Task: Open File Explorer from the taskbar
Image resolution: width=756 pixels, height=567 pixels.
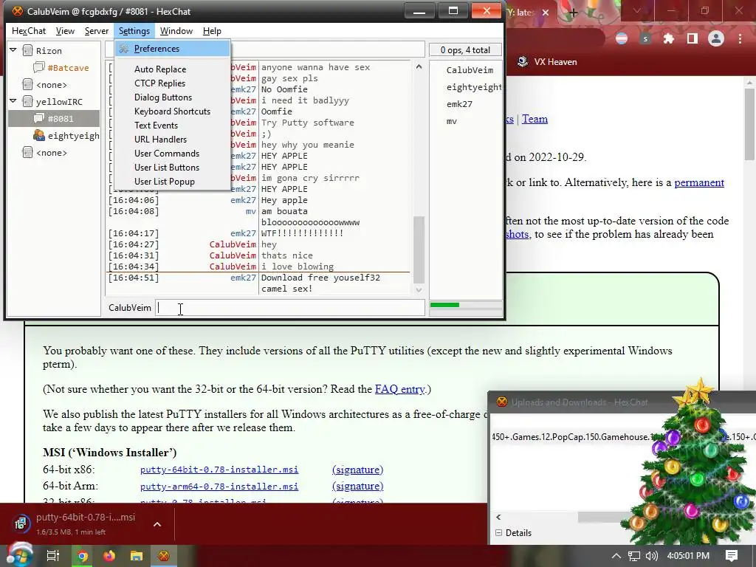Action: [137, 556]
